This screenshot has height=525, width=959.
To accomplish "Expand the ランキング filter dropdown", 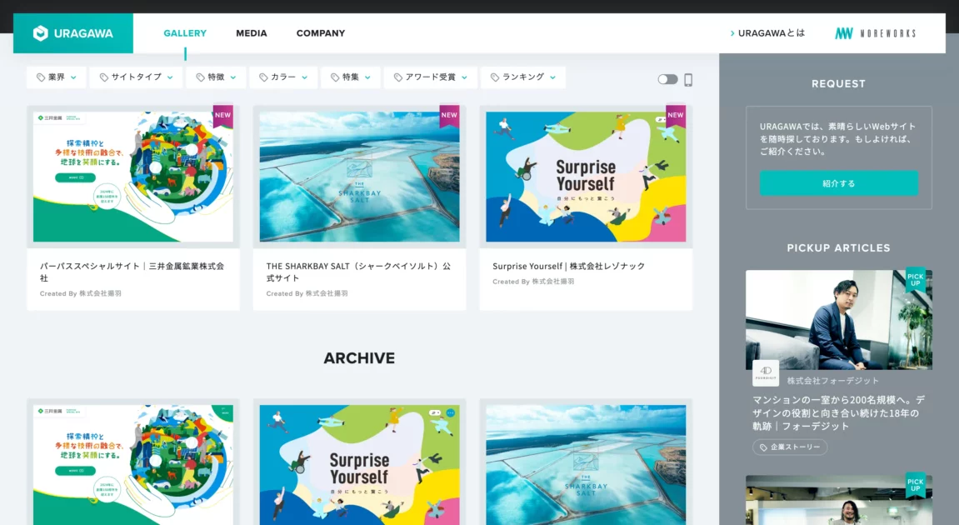I will pos(522,77).
